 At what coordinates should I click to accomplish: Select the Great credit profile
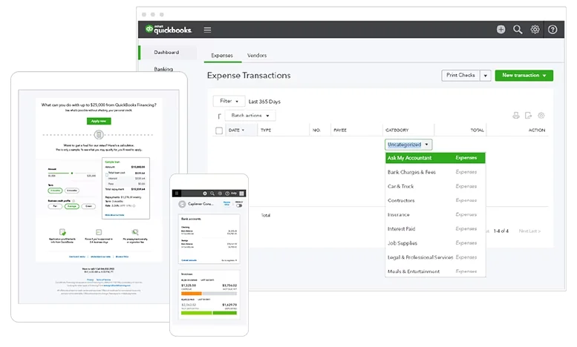pos(88,206)
